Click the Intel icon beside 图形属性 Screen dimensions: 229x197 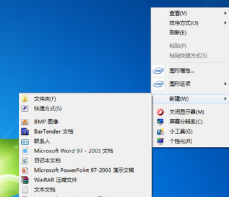point(158,71)
